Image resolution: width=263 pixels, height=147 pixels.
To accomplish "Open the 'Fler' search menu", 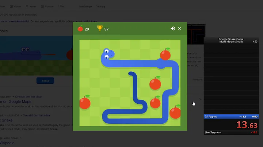I will [x=61, y=7].
